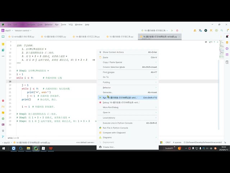Open the Database tool window icon
The height and width of the screenshot is (173, 230).
pyautogui.click(x=227, y=43)
